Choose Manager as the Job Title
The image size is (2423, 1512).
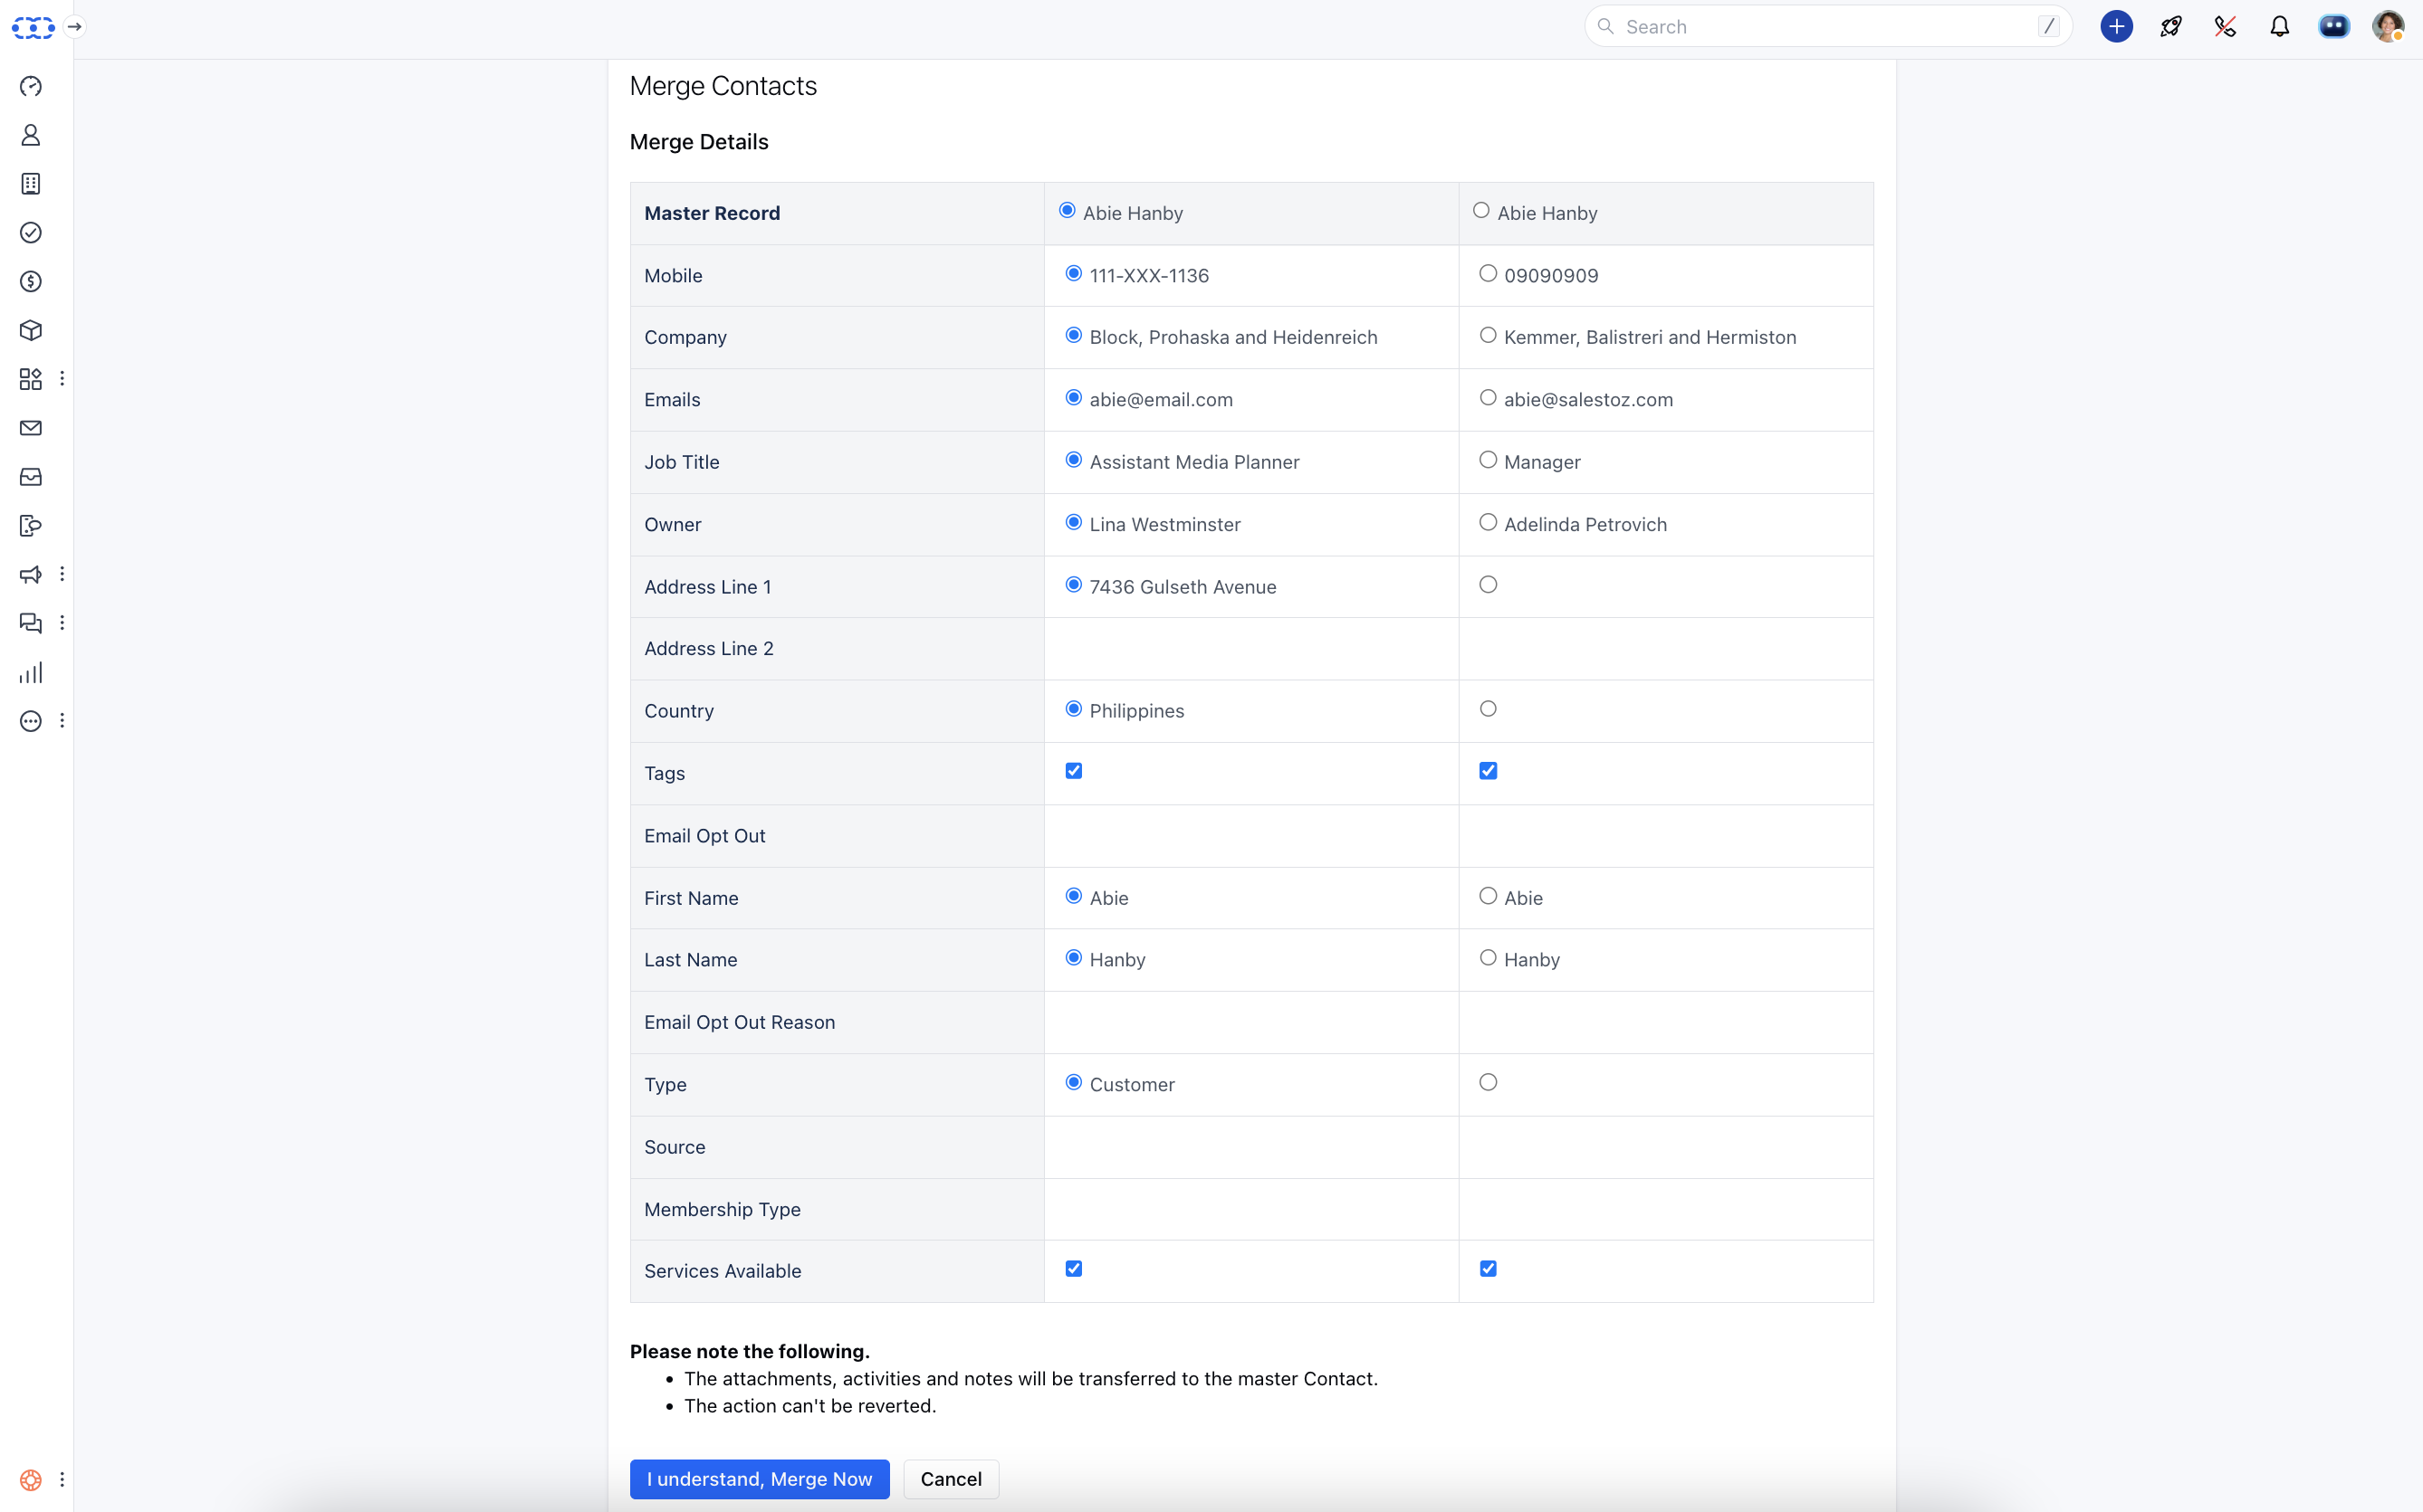point(1488,460)
